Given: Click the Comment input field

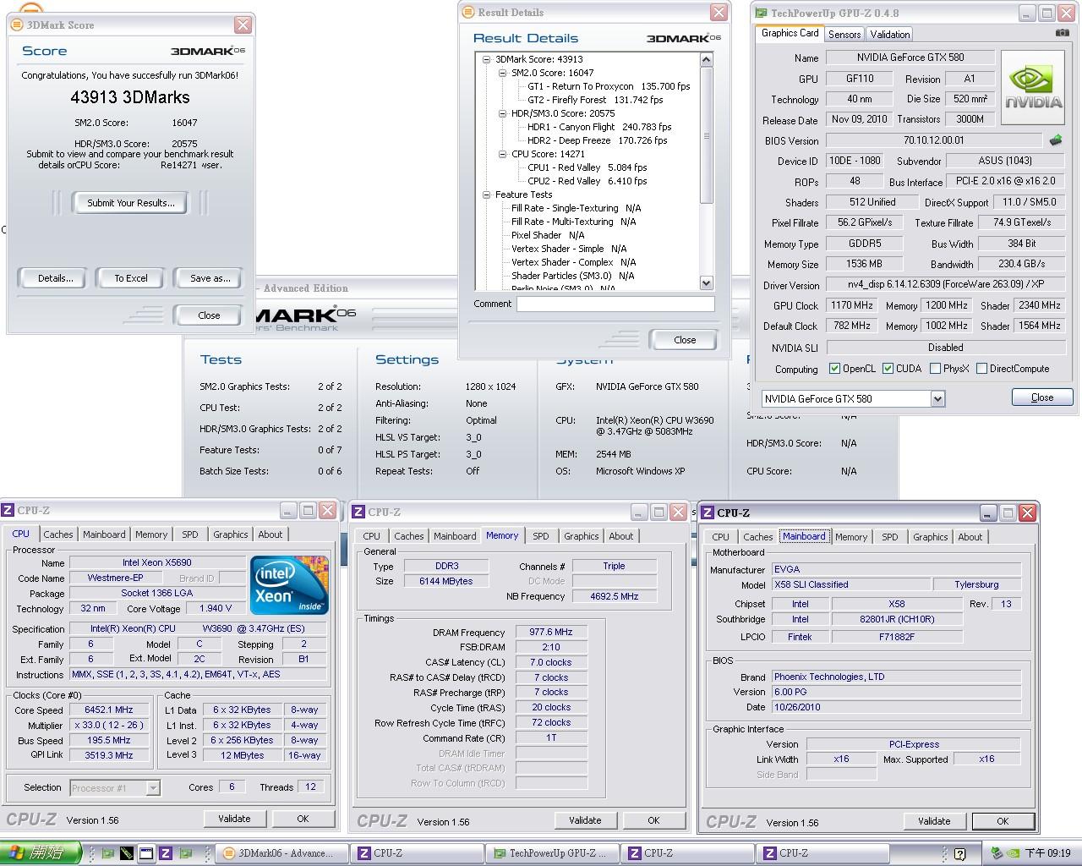Looking at the screenshot, I should click(x=615, y=304).
